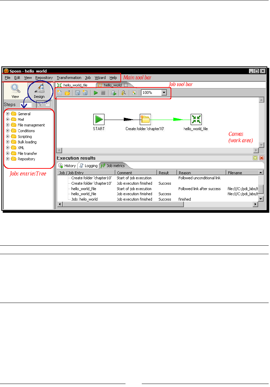
Task: Click canvas vertical scrollbar up arrow
Action: pyautogui.click(x=262, y=100)
